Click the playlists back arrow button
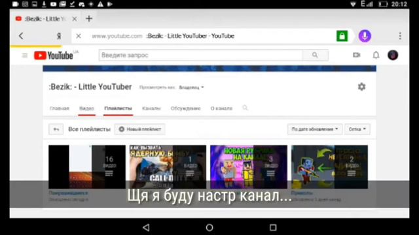419x235 pixels. (56, 129)
